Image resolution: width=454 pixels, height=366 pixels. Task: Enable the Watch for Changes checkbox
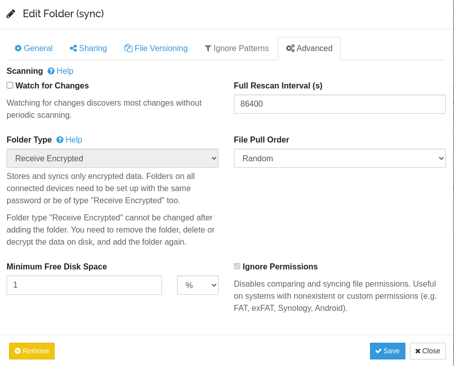click(10, 85)
